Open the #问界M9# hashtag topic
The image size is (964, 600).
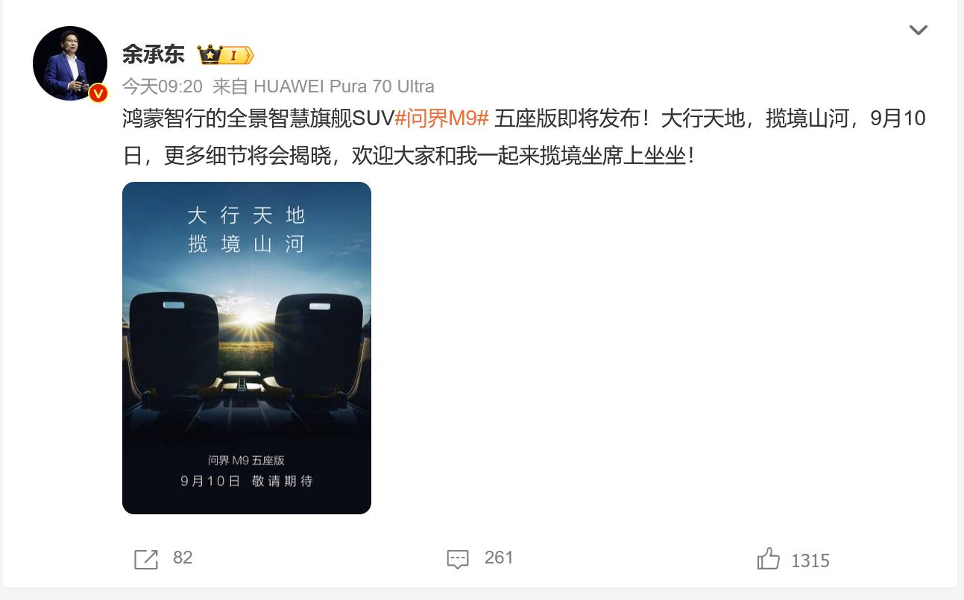(x=441, y=119)
